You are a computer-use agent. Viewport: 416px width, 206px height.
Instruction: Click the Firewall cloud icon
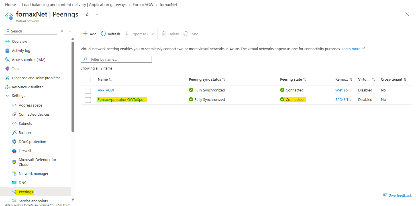tap(14, 151)
